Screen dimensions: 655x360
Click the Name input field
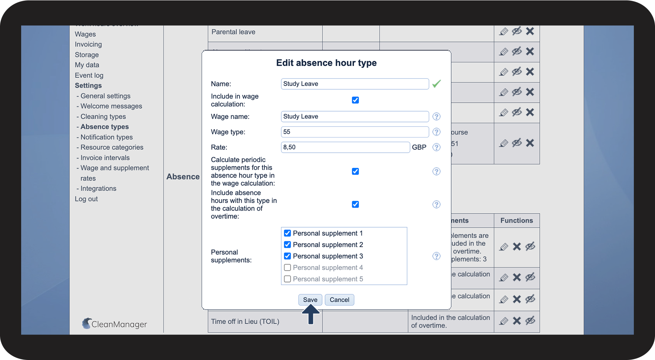[x=355, y=84]
